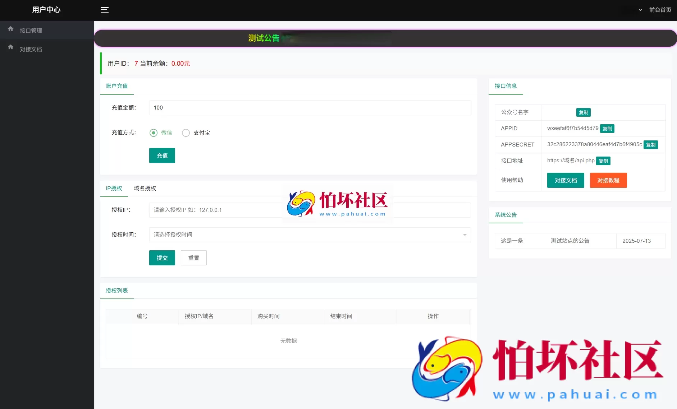Image resolution: width=677 pixels, height=409 pixels.
Task: Click the 重置 reset button
Action: click(x=193, y=257)
